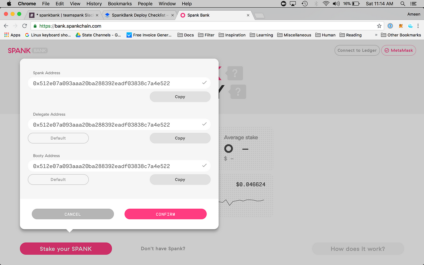Click the Spotlight search icon
Screen dimensions: 424x265
[x=402, y=4]
